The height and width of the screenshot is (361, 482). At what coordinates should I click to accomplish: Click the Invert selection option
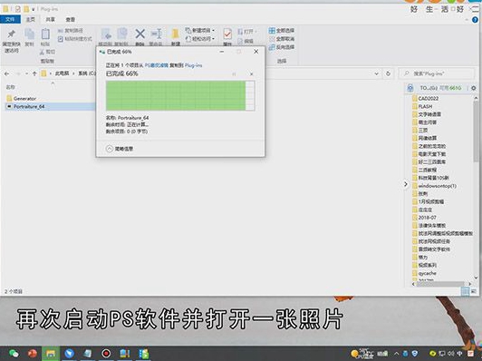pyautogui.click(x=282, y=47)
